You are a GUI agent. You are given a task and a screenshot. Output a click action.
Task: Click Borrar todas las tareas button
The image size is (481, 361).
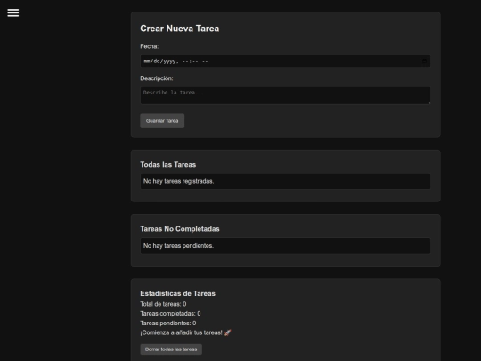point(171,349)
